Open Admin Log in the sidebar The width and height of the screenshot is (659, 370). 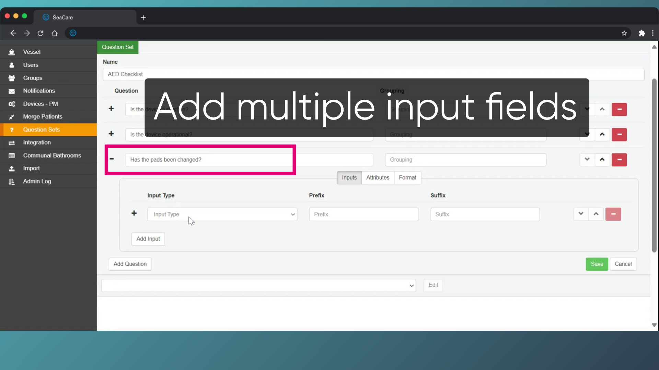point(48,181)
